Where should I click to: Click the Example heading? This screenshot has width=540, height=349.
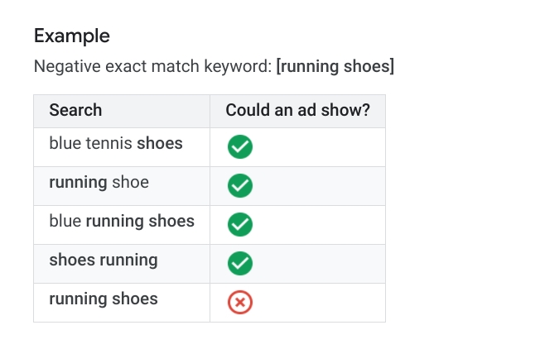pos(71,36)
